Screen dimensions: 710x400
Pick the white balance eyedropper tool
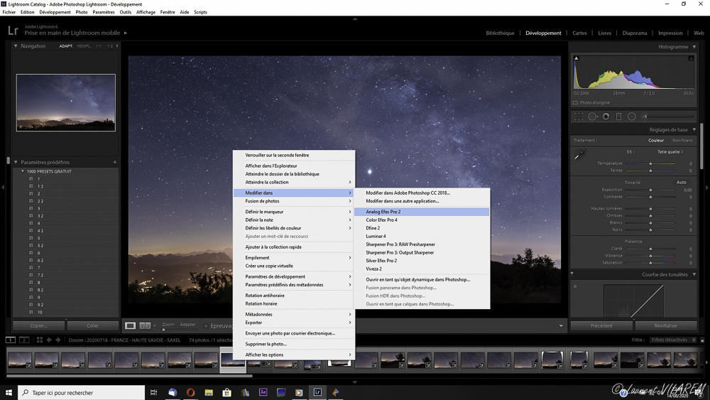[x=579, y=155]
